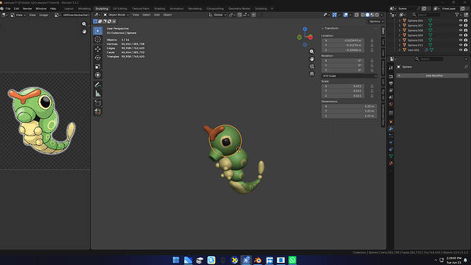Open the image editor Image menu

(x=44, y=15)
